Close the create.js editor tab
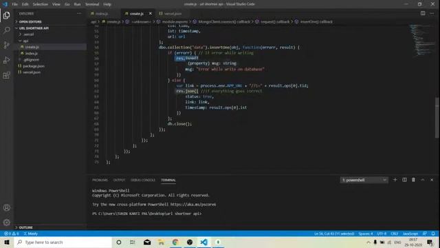This screenshot has width=440, height=248. click(151, 14)
